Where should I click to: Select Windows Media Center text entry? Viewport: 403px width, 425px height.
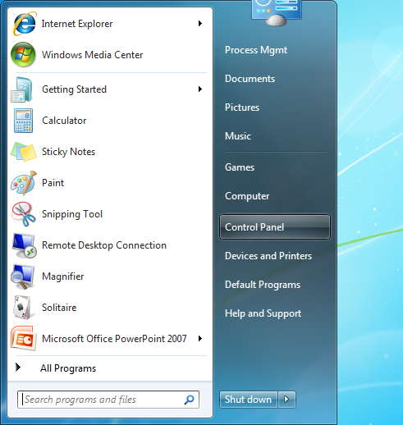[92, 55]
